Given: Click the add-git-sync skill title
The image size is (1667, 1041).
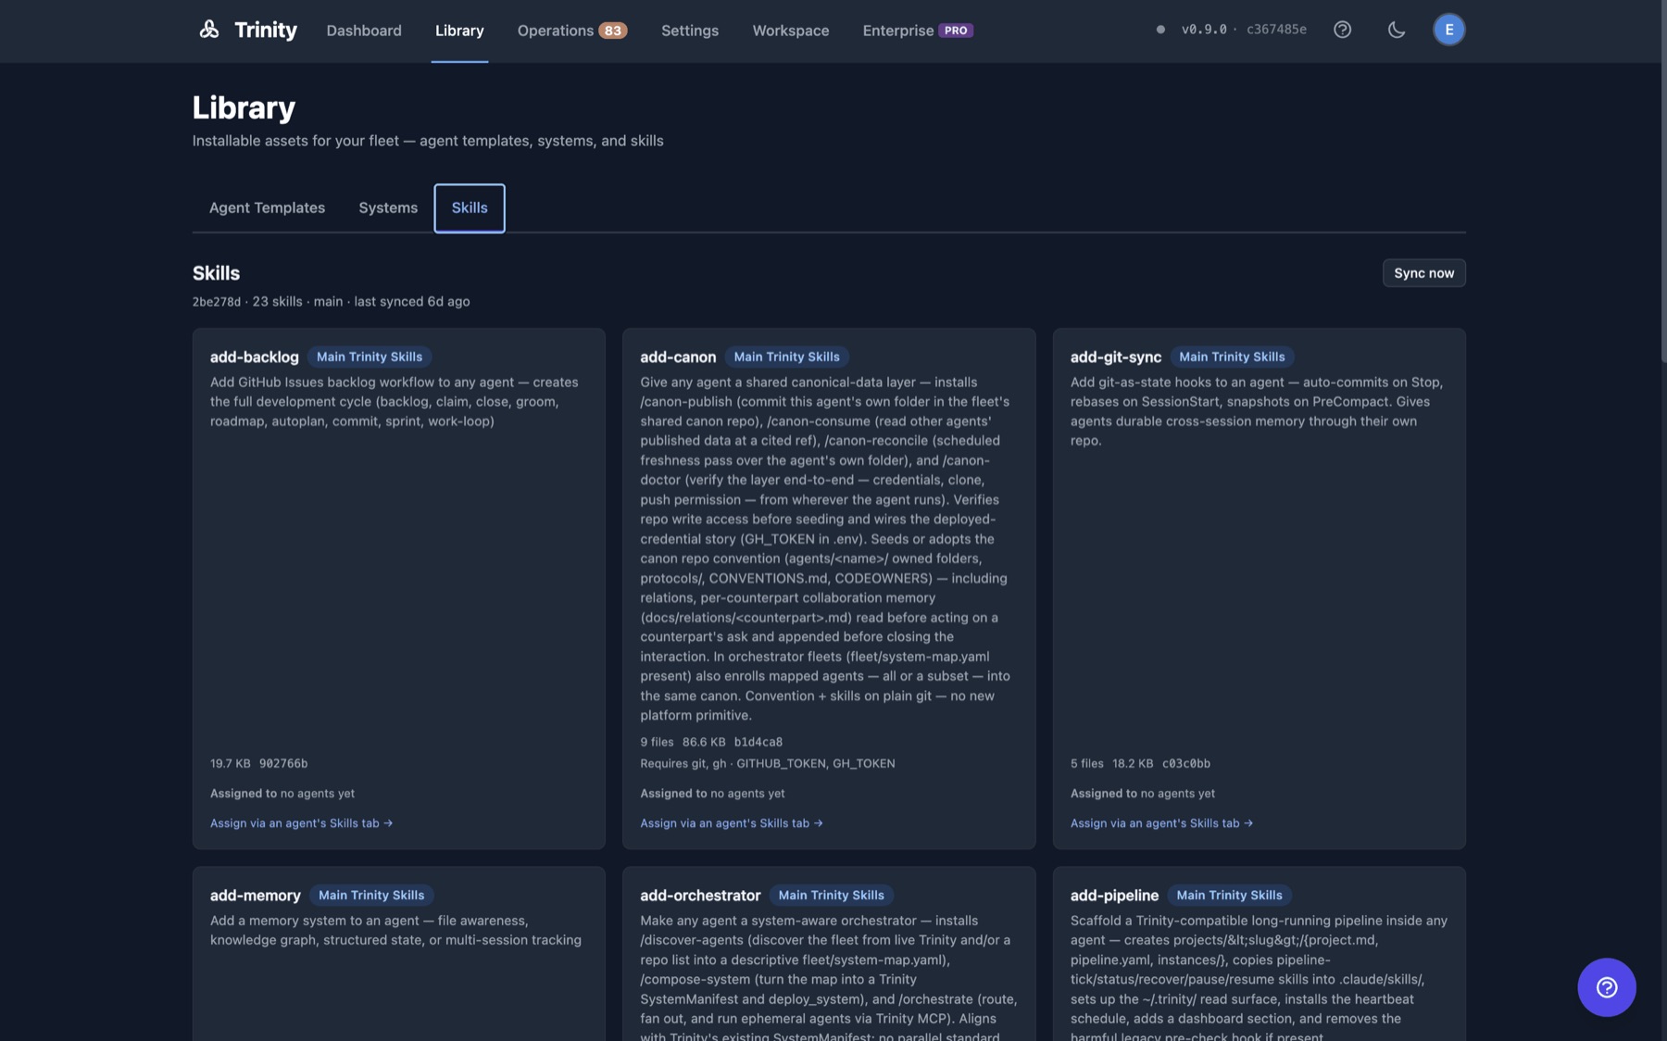Looking at the screenshot, I should 1116,357.
